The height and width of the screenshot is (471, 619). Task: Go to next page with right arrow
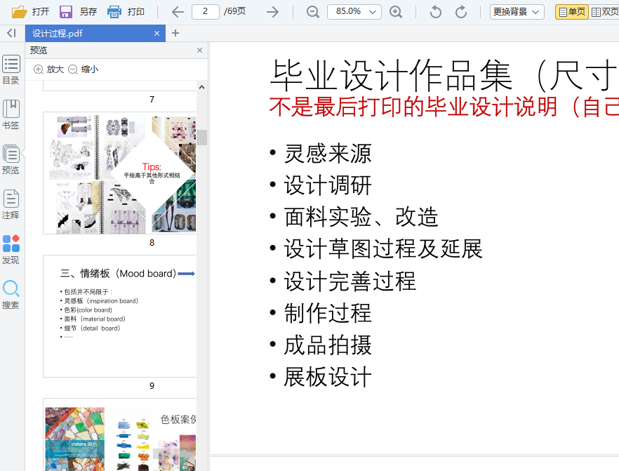click(273, 11)
